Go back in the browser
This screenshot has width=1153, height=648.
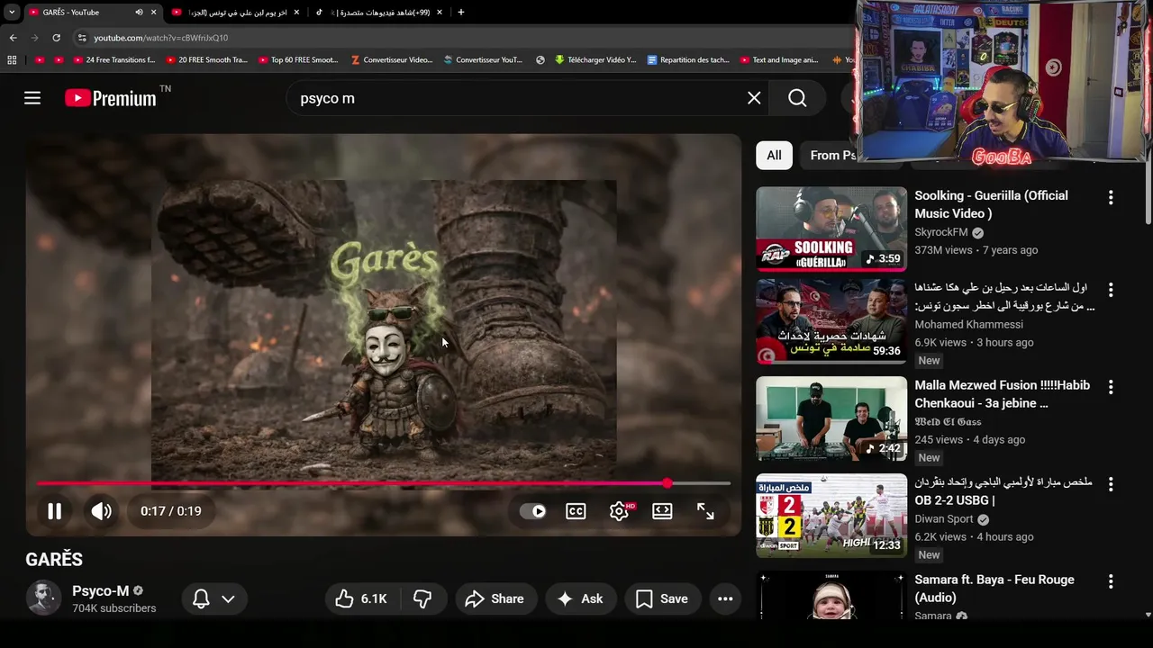(13, 38)
